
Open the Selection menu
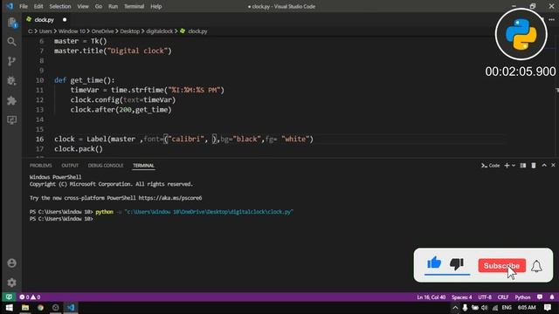point(60,6)
